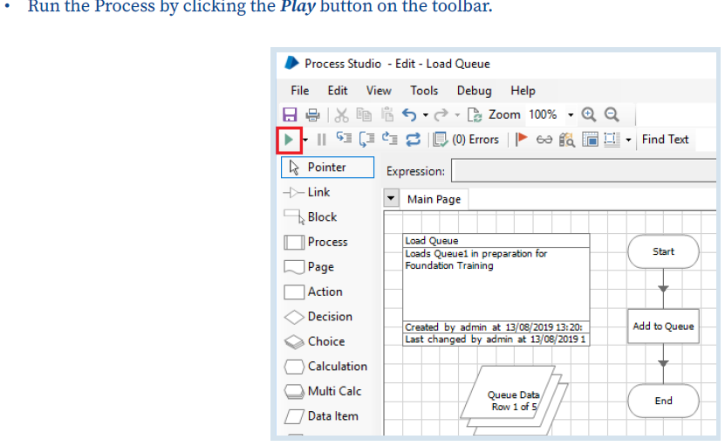This screenshot has width=725, height=446.
Task: Open the page list dropdown beside Main Page
Action: pos(391,199)
